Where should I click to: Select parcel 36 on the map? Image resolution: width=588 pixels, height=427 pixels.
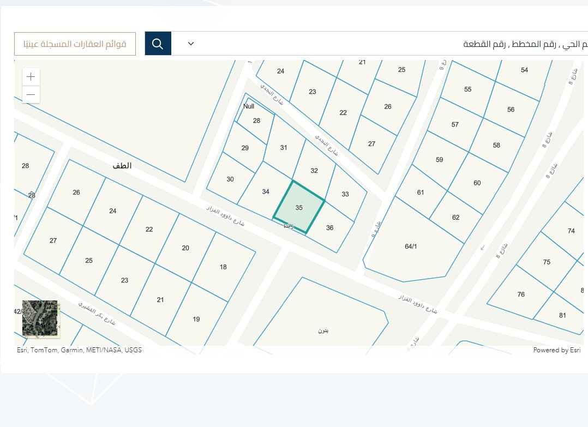pyautogui.click(x=329, y=227)
